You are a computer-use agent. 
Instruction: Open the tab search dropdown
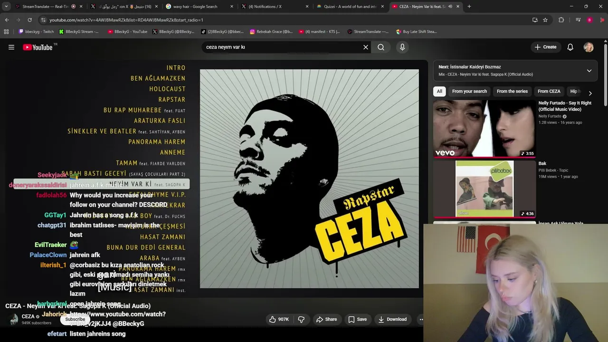point(6,7)
